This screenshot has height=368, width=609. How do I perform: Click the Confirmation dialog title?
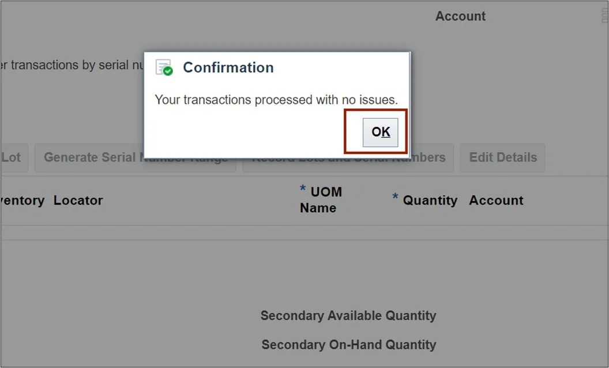(x=228, y=67)
